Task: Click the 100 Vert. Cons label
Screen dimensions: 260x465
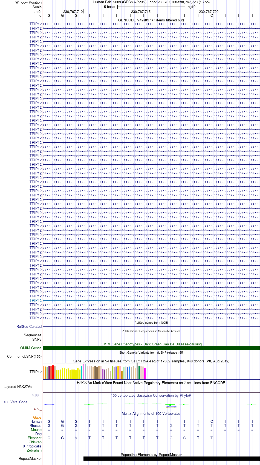Action: coord(15,402)
